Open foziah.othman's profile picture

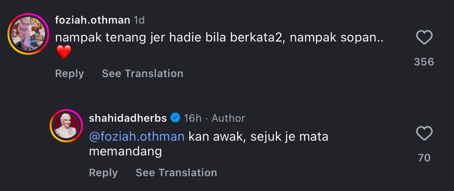[x=28, y=34]
